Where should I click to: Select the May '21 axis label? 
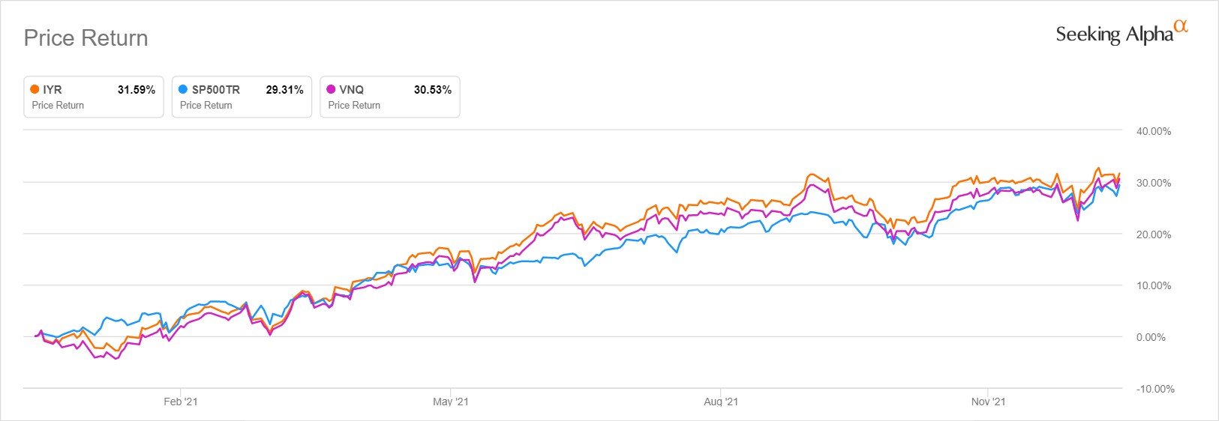click(x=451, y=402)
